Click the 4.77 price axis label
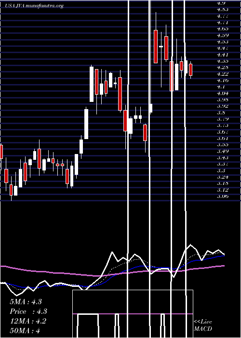Screen dimensions: 241x338 point(223,16)
